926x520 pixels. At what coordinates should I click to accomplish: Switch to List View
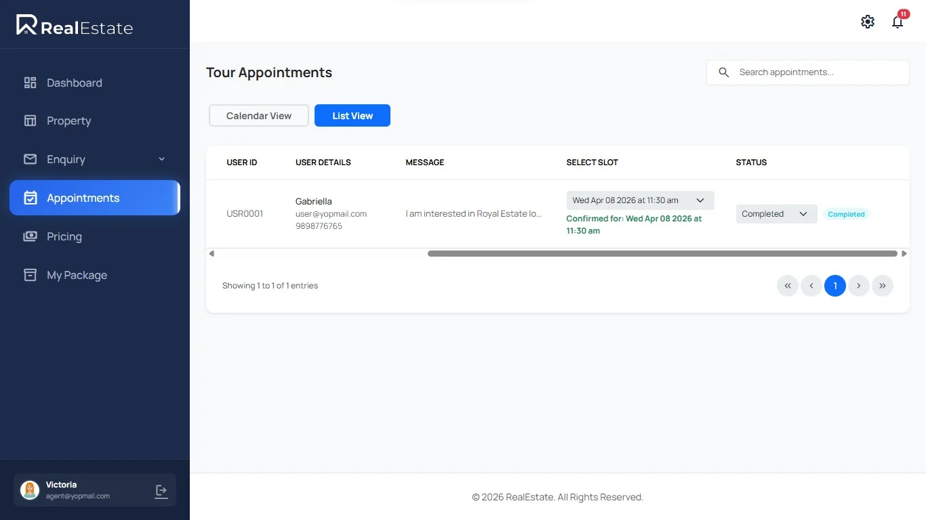[353, 116]
